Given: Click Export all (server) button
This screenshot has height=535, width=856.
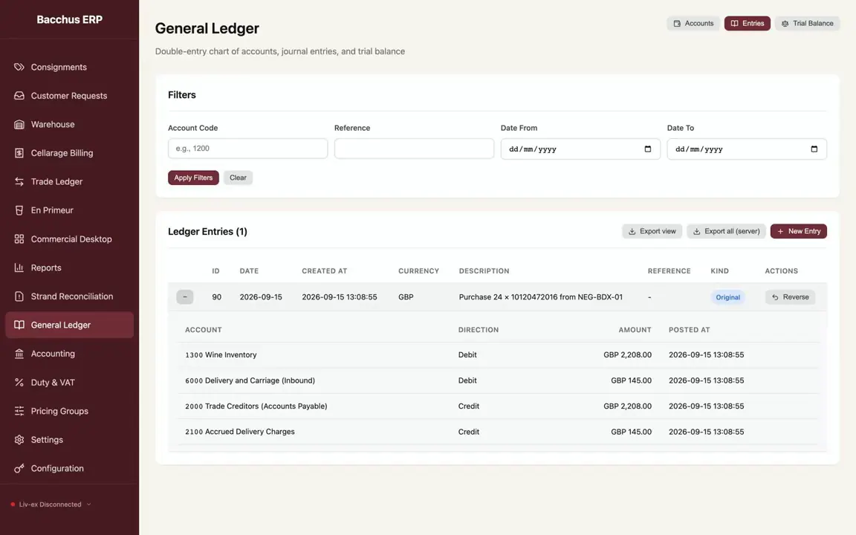Looking at the screenshot, I should coord(726,232).
